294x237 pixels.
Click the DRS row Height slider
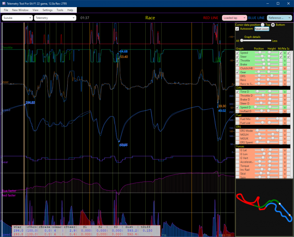pos(273,76)
